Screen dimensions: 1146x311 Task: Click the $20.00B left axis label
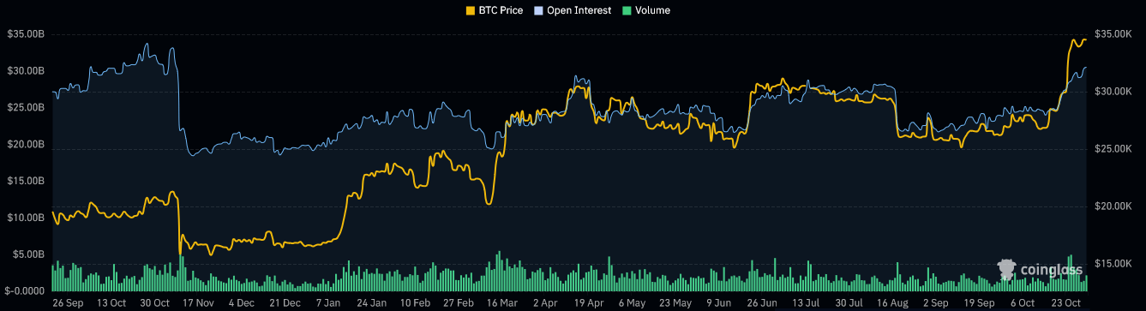[x=25, y=145]
